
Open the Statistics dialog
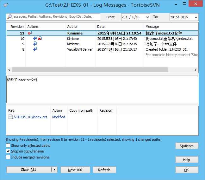187,146
